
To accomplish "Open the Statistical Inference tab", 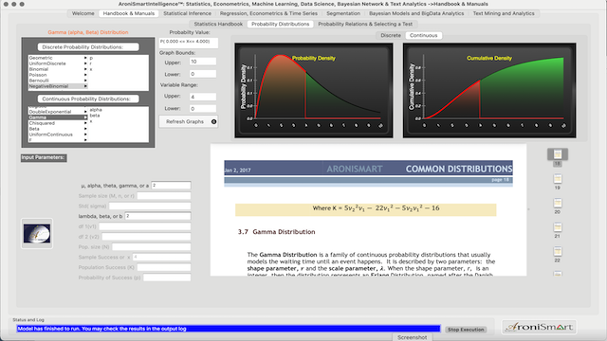I will 188,13.
